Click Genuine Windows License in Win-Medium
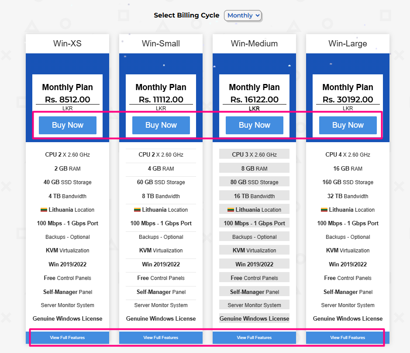 coord(254,318)
